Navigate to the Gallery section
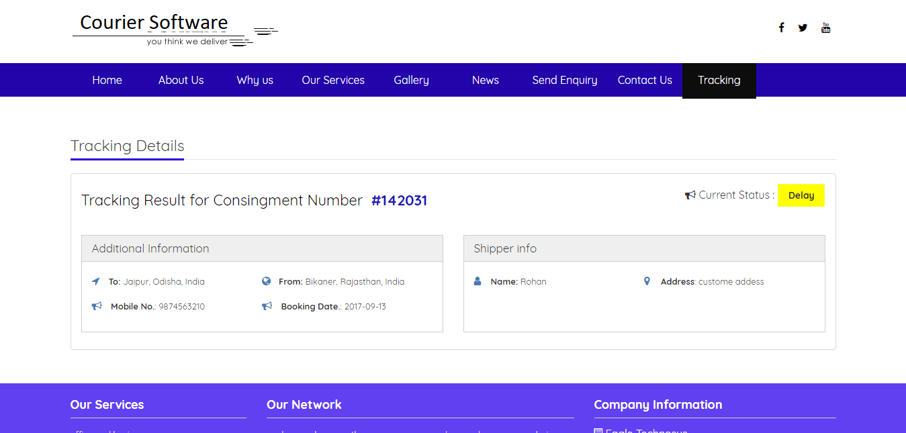The height and width of the screenshot is (433, 906). tap(411, 80)
